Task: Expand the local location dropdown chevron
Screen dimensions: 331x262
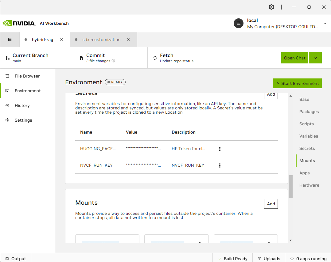Action: pyautogui.click(x=325, y=23)
